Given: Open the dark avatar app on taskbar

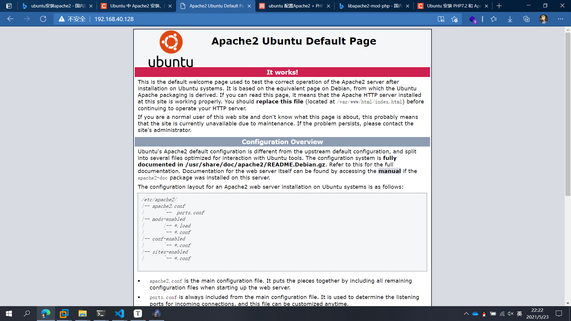Looking at the screenshot, I should [x=156, y=314].
